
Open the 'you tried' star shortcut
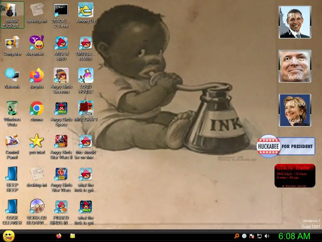36,144
